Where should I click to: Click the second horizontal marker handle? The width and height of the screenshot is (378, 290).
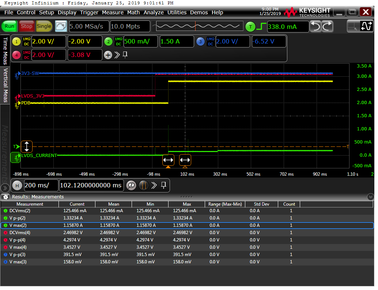[x=185, y=160]
